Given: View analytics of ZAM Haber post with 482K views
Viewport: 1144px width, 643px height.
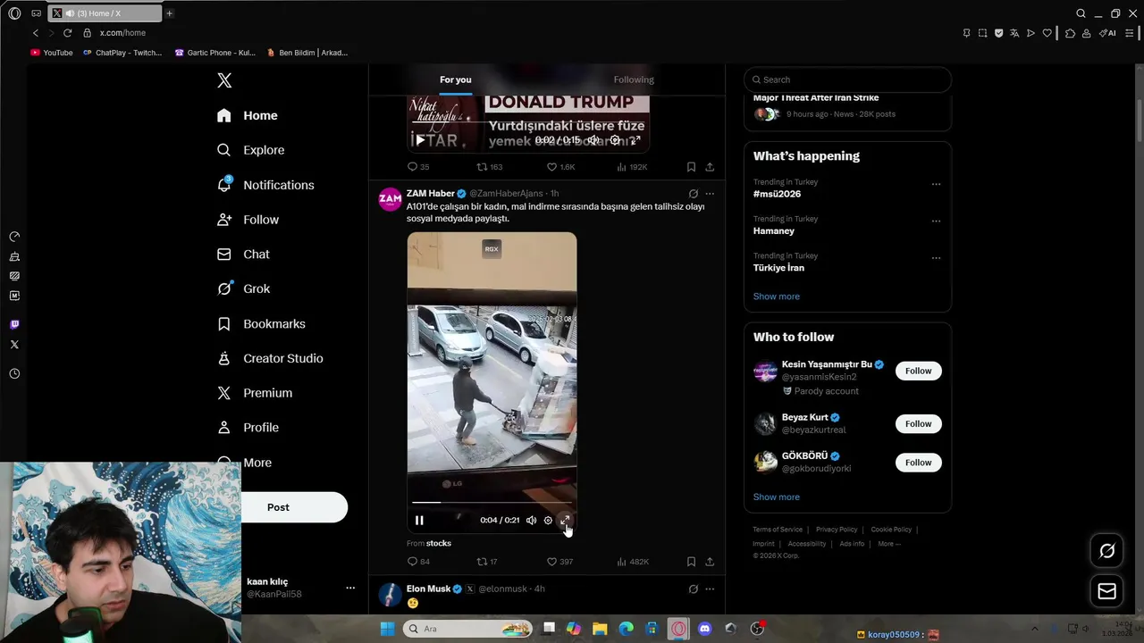Looking at the screenshot, I should (x=633, y=562).
